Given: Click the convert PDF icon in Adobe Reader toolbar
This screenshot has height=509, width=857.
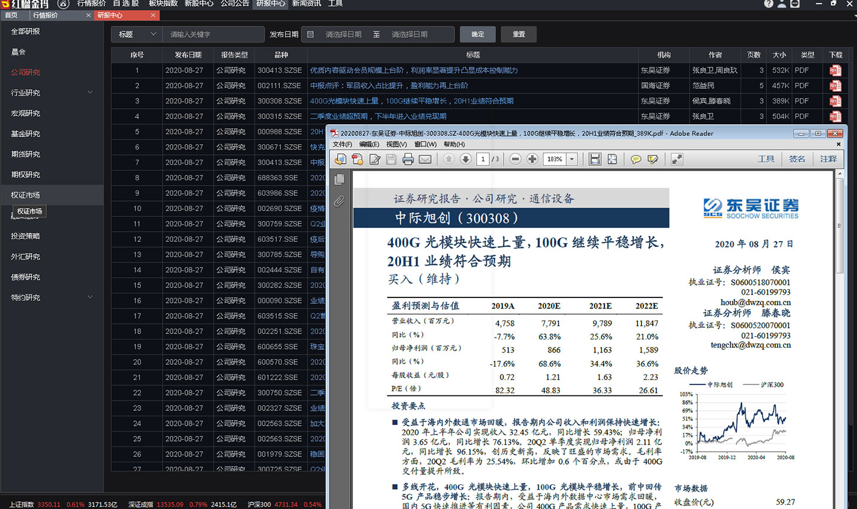Looking at the screenshot, I should click(357, 159).
